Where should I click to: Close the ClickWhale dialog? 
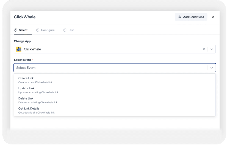tap(213, 17)
